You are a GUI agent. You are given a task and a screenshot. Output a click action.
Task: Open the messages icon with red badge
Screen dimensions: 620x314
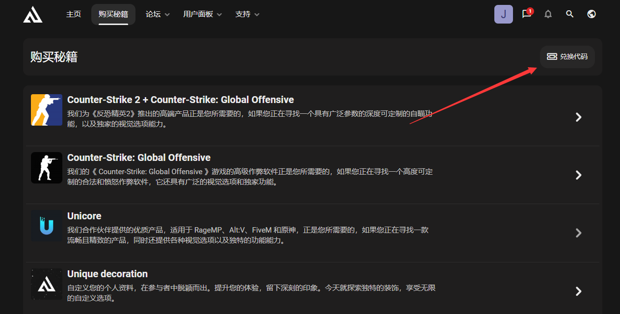(x=527, y=14)
